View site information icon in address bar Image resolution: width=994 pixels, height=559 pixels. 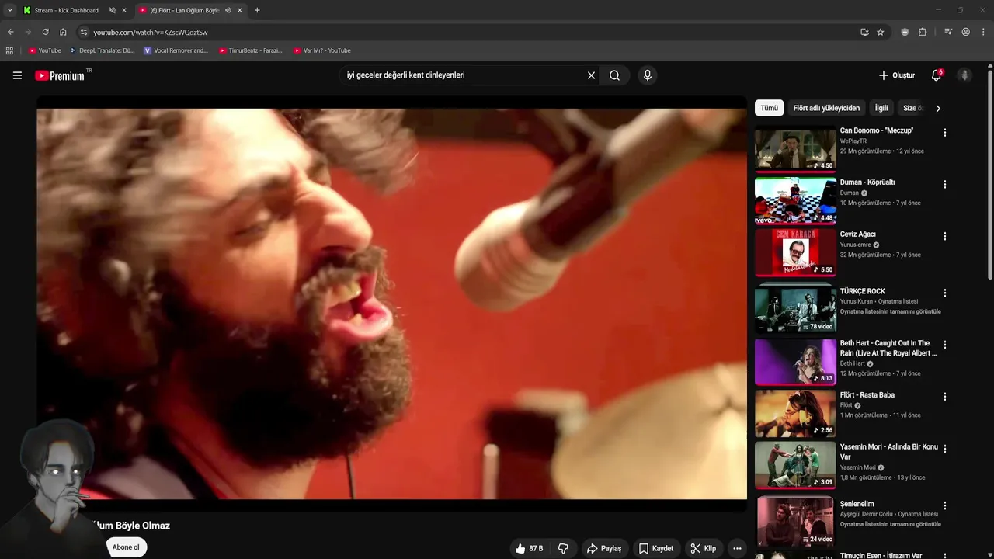tap(84, 32)
